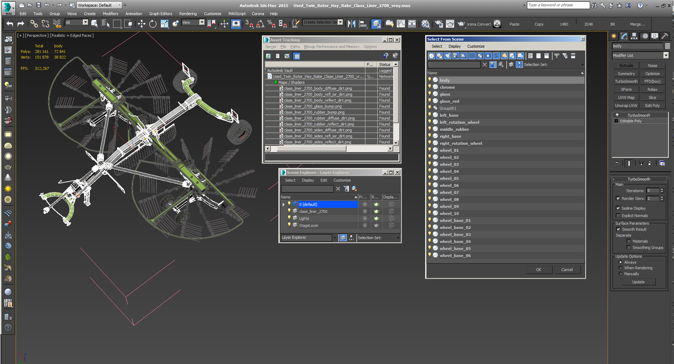The image size is (674, 364).
Task: Activate the Select and Move tool
Action: coord(142,24)
